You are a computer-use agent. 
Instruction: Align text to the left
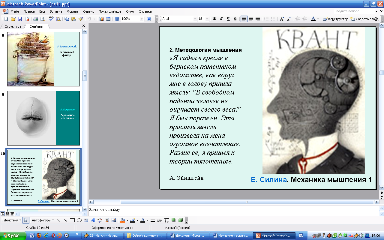[244, 19]
